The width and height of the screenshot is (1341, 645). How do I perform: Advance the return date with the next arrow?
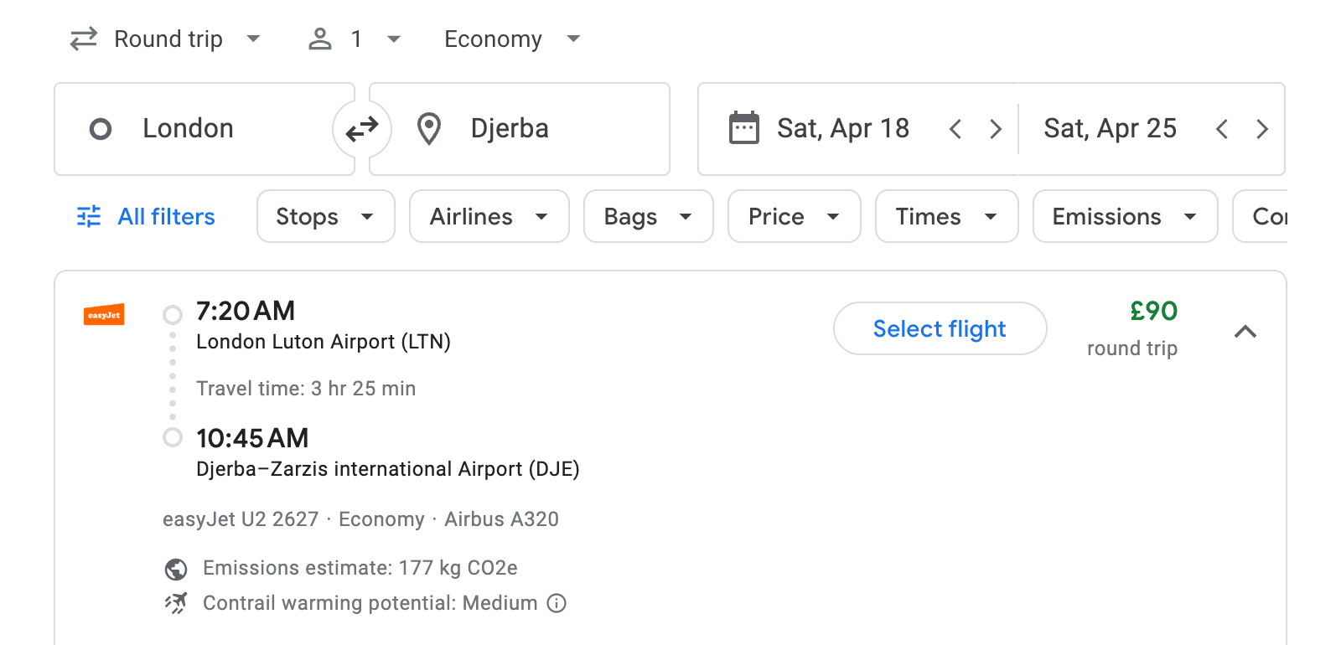point(1262,128)
